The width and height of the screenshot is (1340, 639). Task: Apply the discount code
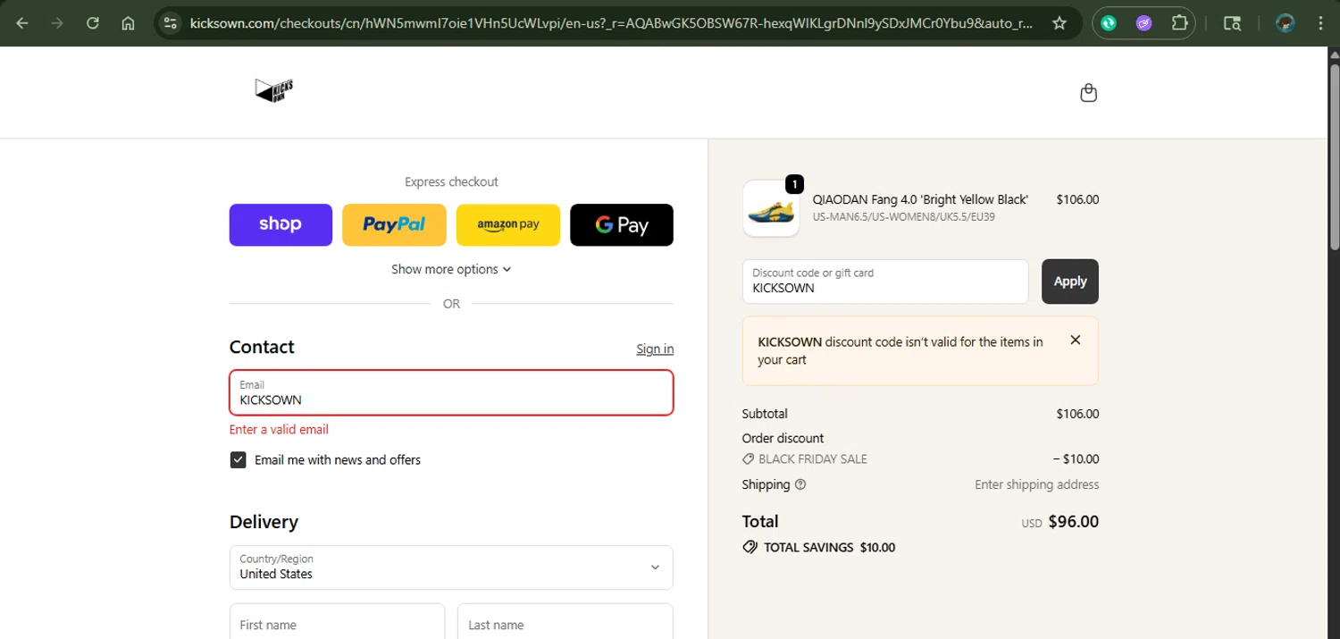[x=1070, y=282]
